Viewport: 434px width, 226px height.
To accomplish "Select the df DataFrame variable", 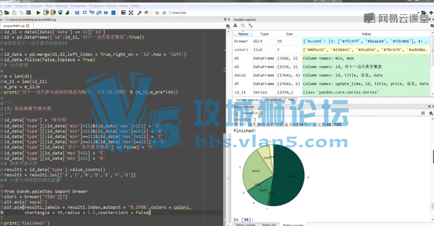I will tap(332, 84).
